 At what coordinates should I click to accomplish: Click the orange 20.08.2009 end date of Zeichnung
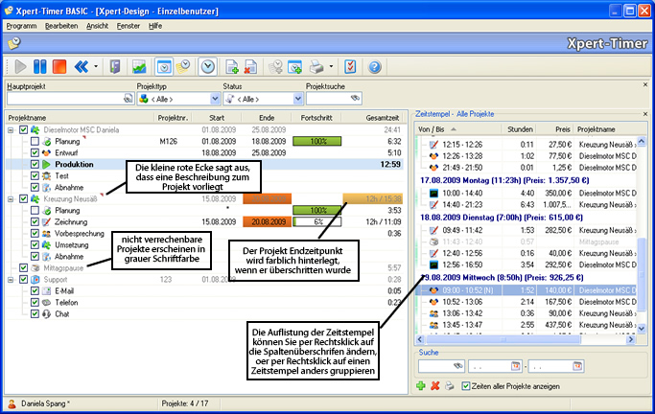268,222
